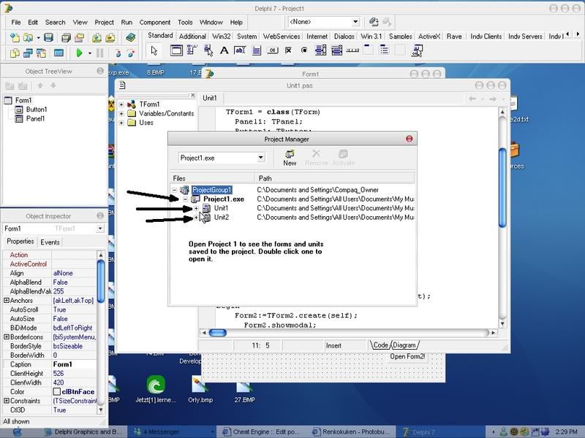585x438 pixels.
Task: Collapse the ProjectGroup1 tree node
Action: click(175, 190)
